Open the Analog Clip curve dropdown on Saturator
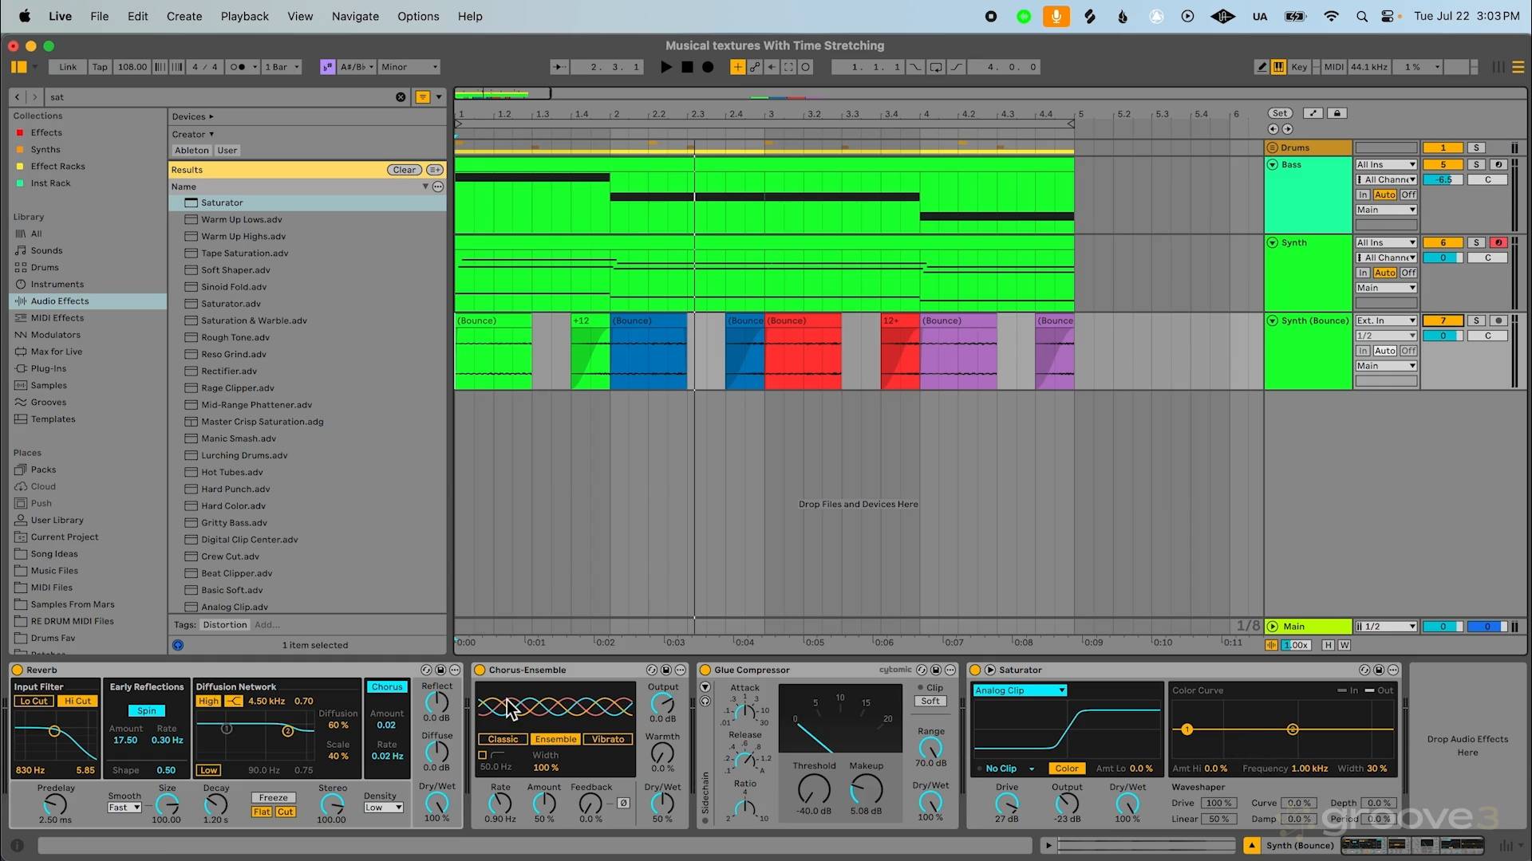This screenshot has height=861, width=1532. [1020, 690]
